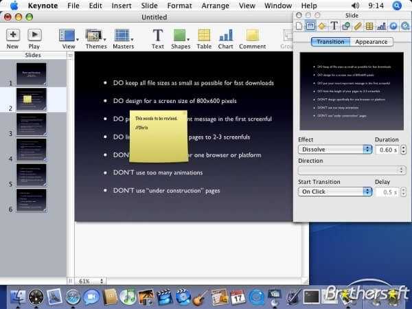
Task: Select slide 2 thumbnail
Action: (32, 99)
